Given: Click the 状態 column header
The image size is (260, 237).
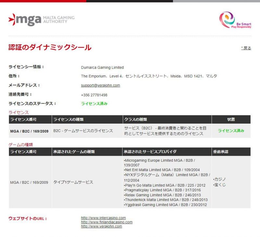Looking at the screenshot, I should pos(231,119).
